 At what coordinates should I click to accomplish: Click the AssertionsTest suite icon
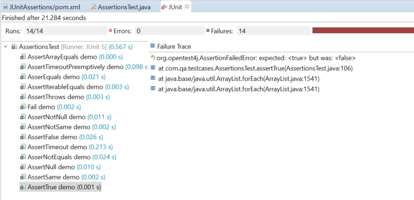15,47
